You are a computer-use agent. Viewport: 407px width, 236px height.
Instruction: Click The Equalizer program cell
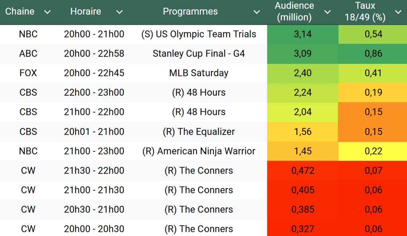pyautogui.click(x=199, y=132)
